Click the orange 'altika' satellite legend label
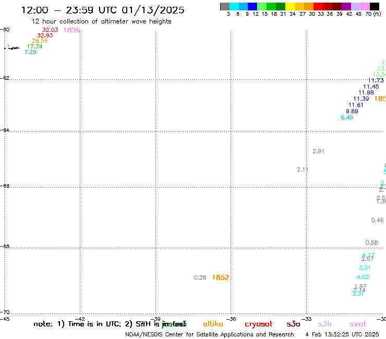386x339 pixels. [x=213, y=324]
